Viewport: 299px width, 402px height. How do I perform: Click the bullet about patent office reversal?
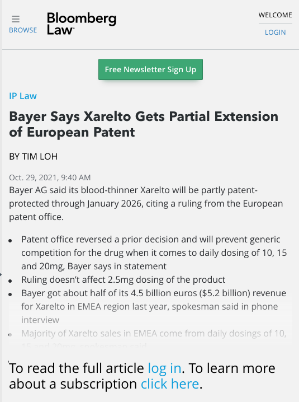(x=154, y=253)
